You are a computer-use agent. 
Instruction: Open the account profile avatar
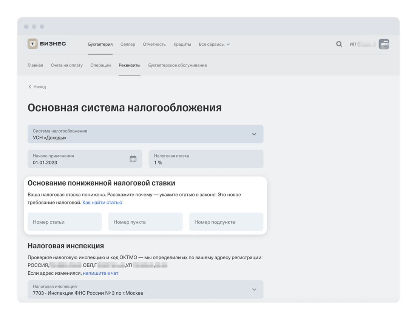pos(384,44)
